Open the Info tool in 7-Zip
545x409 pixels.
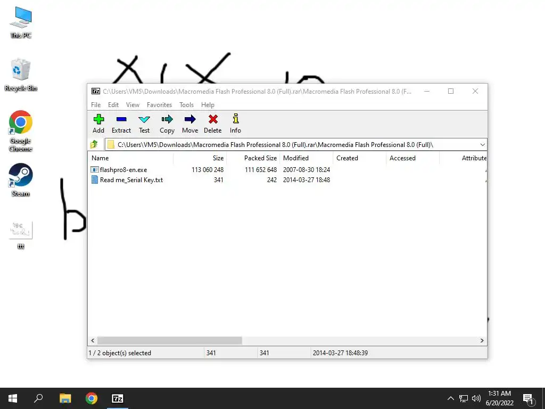235,124
